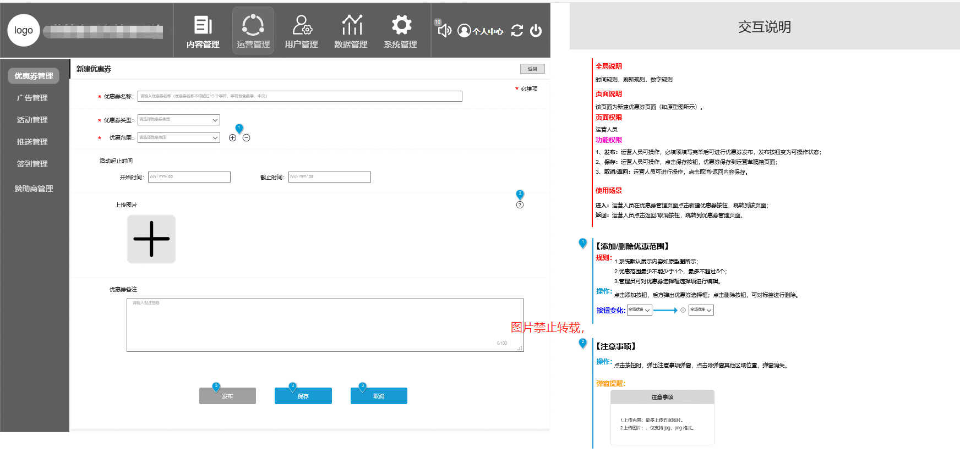Click the 功能权限 heading
The image size is (960, 453).
[x=609, y=140]
